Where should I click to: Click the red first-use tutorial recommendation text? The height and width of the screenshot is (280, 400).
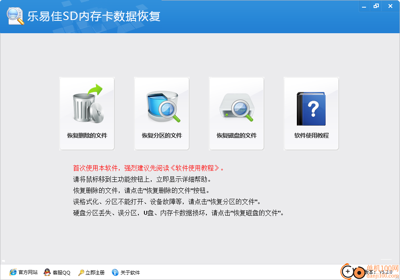(148, 168)
